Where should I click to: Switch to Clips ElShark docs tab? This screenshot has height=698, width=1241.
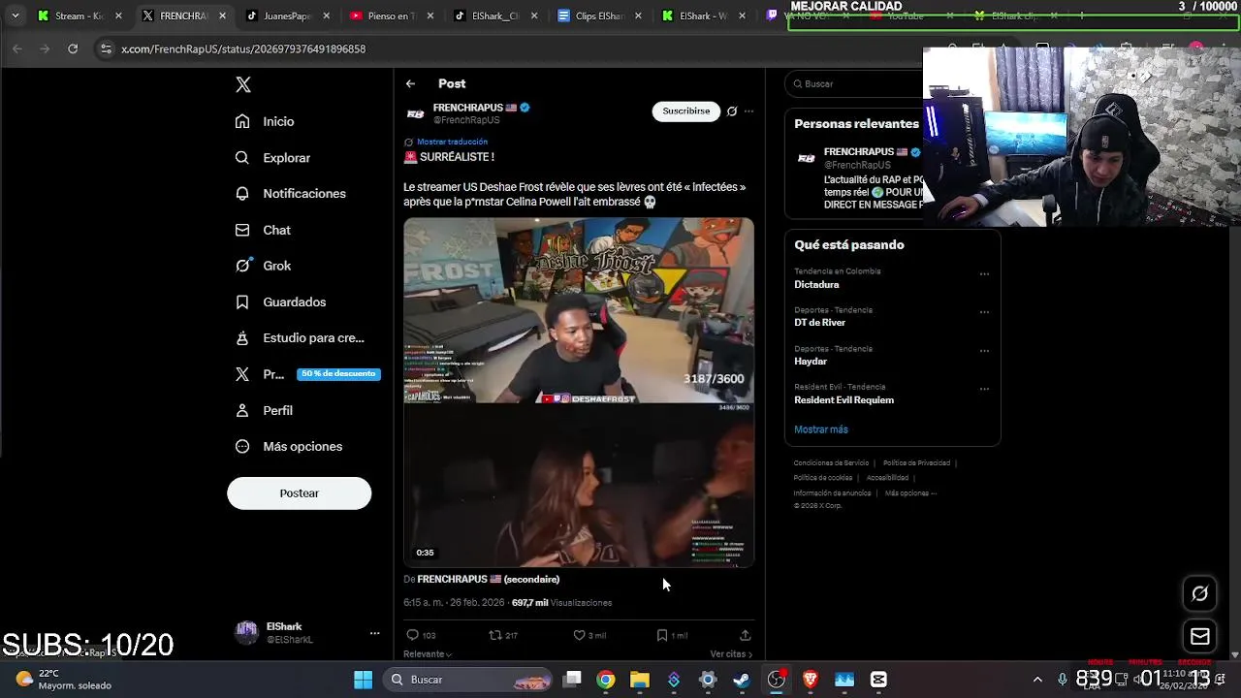coord(600,16)
